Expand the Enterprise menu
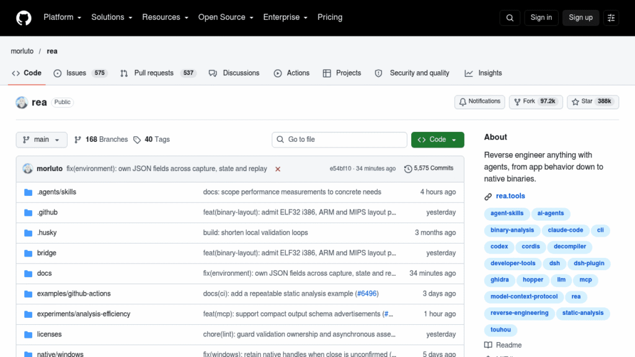The height and width of the screenshot is (357, 635). (x=285, y=17)
